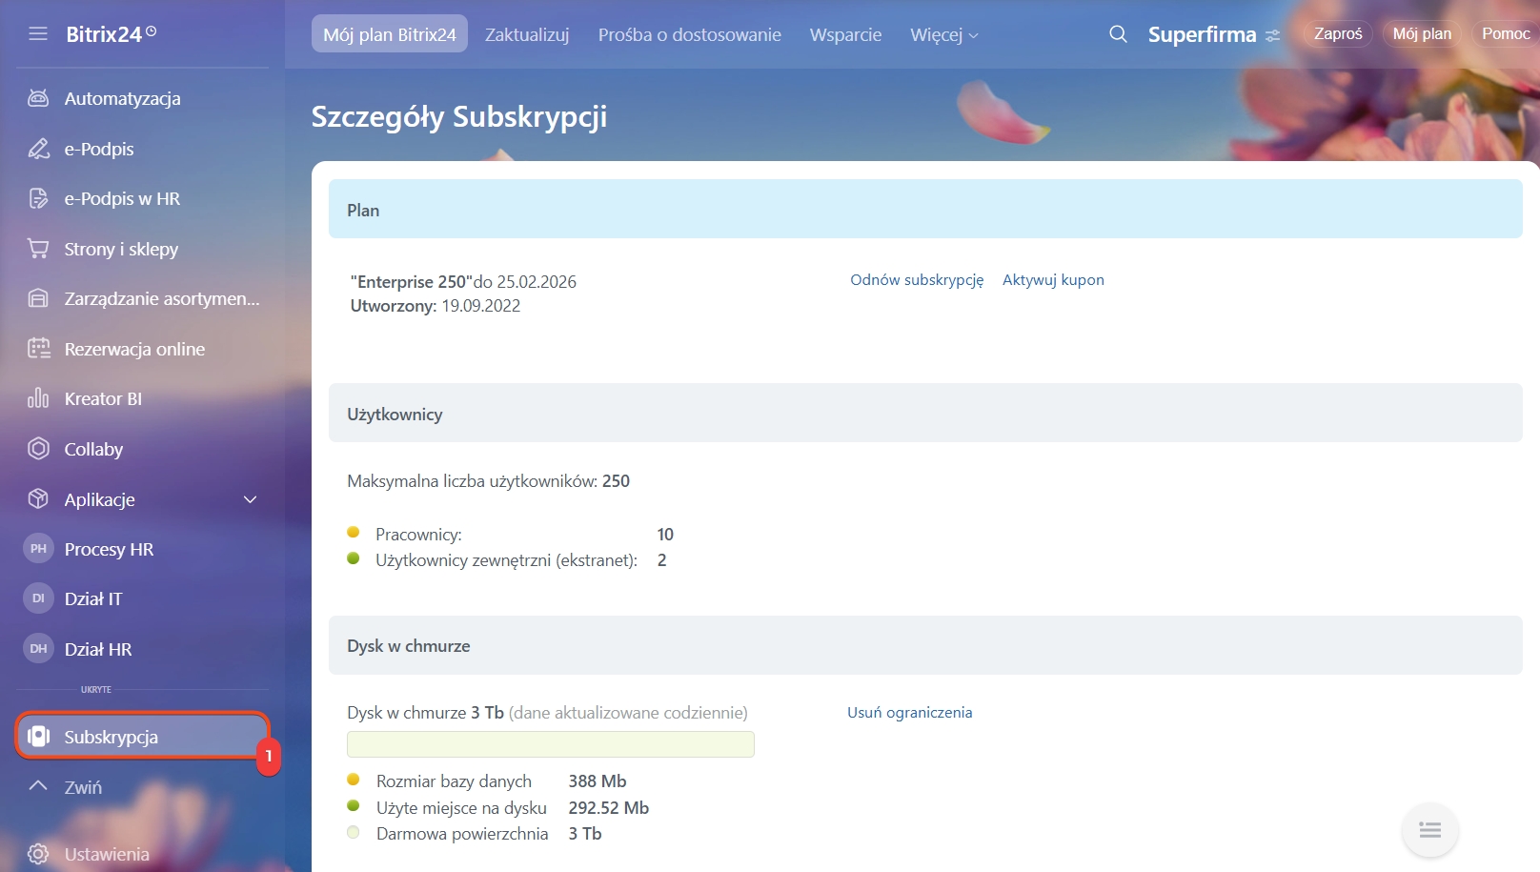The image size is (1540, 872).
Task: Open e-Podpis pen icon in sidebar
Action: point(38,149)
